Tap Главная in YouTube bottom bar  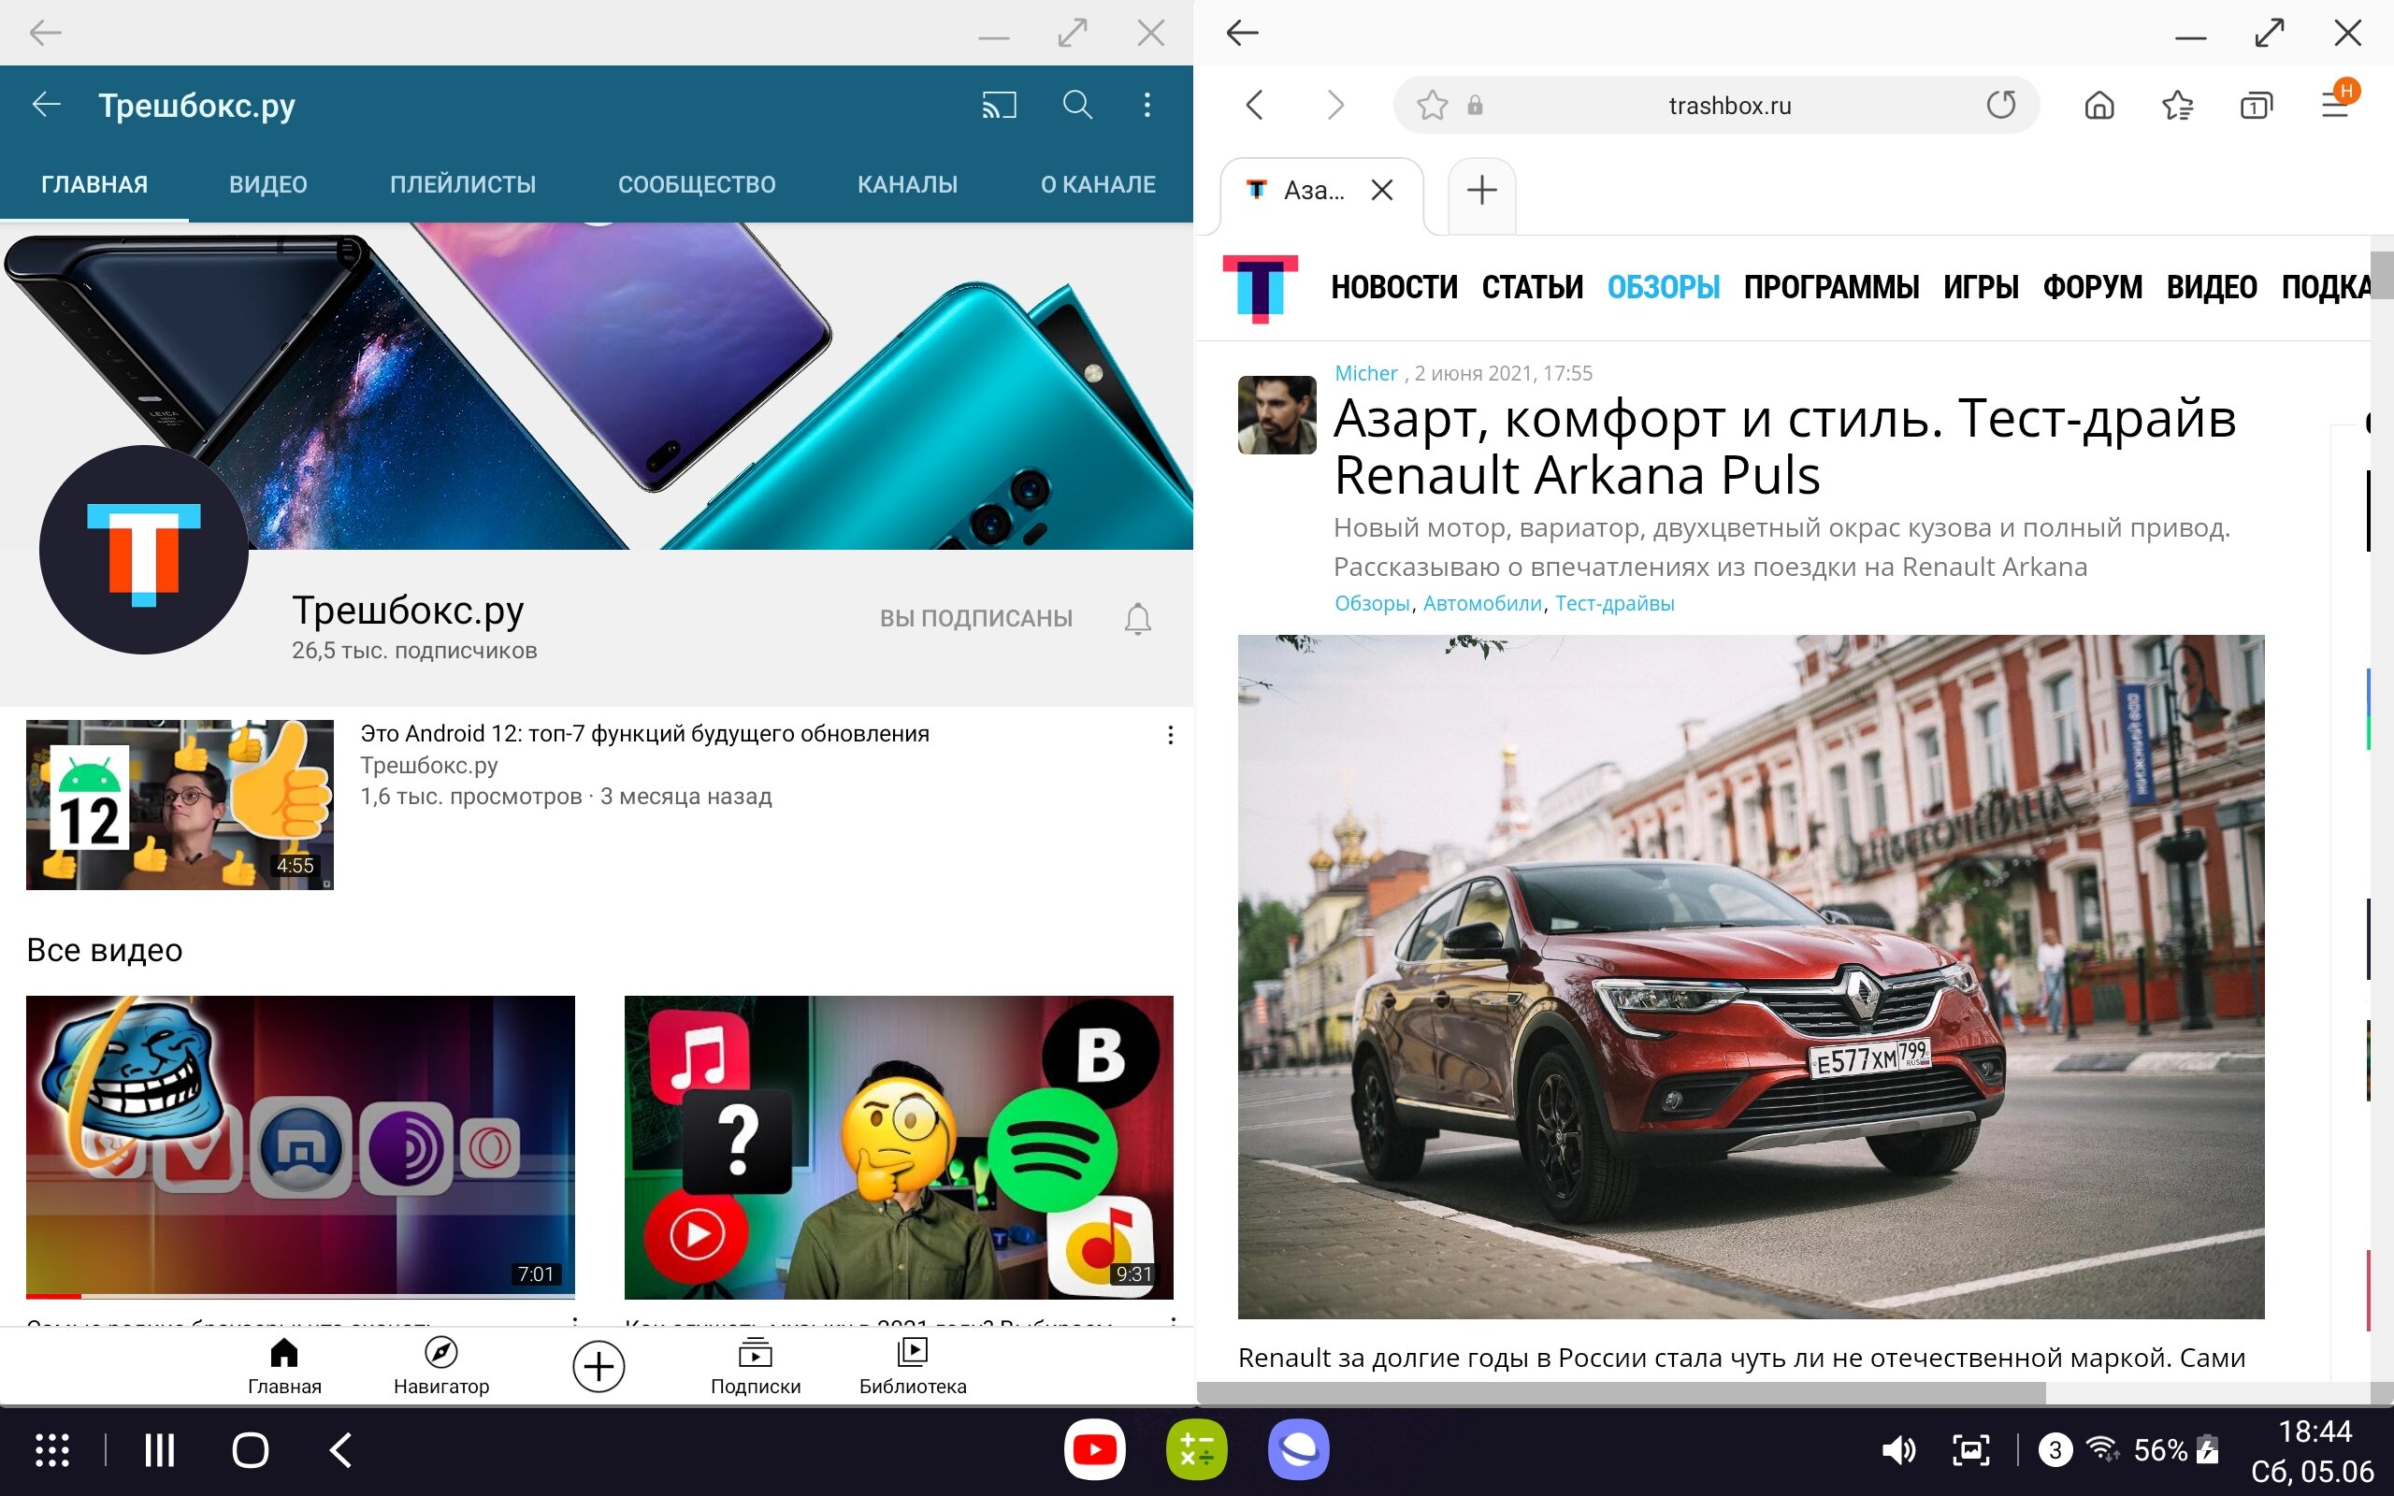(x=284, y=1366)
